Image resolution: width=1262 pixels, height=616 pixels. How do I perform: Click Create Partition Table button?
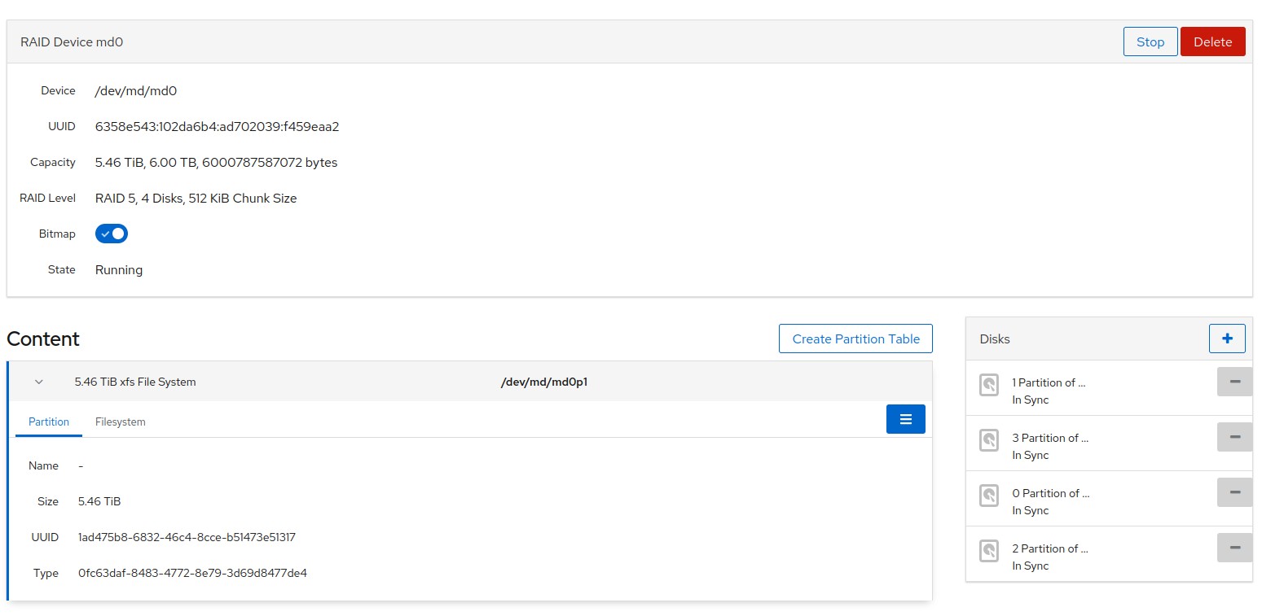tap(855, 339)
